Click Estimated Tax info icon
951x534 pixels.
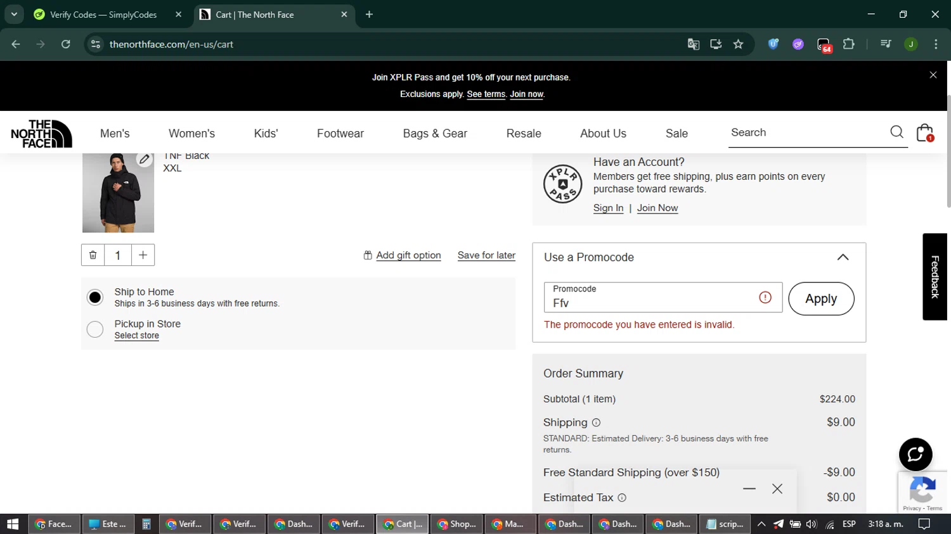622,498
